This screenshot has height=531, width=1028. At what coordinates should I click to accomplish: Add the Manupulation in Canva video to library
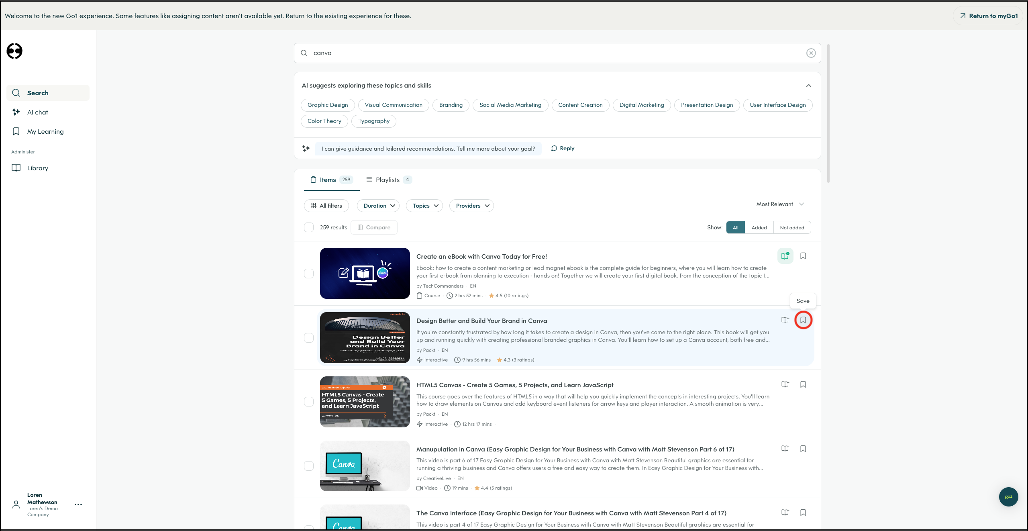tap(785, 449)
